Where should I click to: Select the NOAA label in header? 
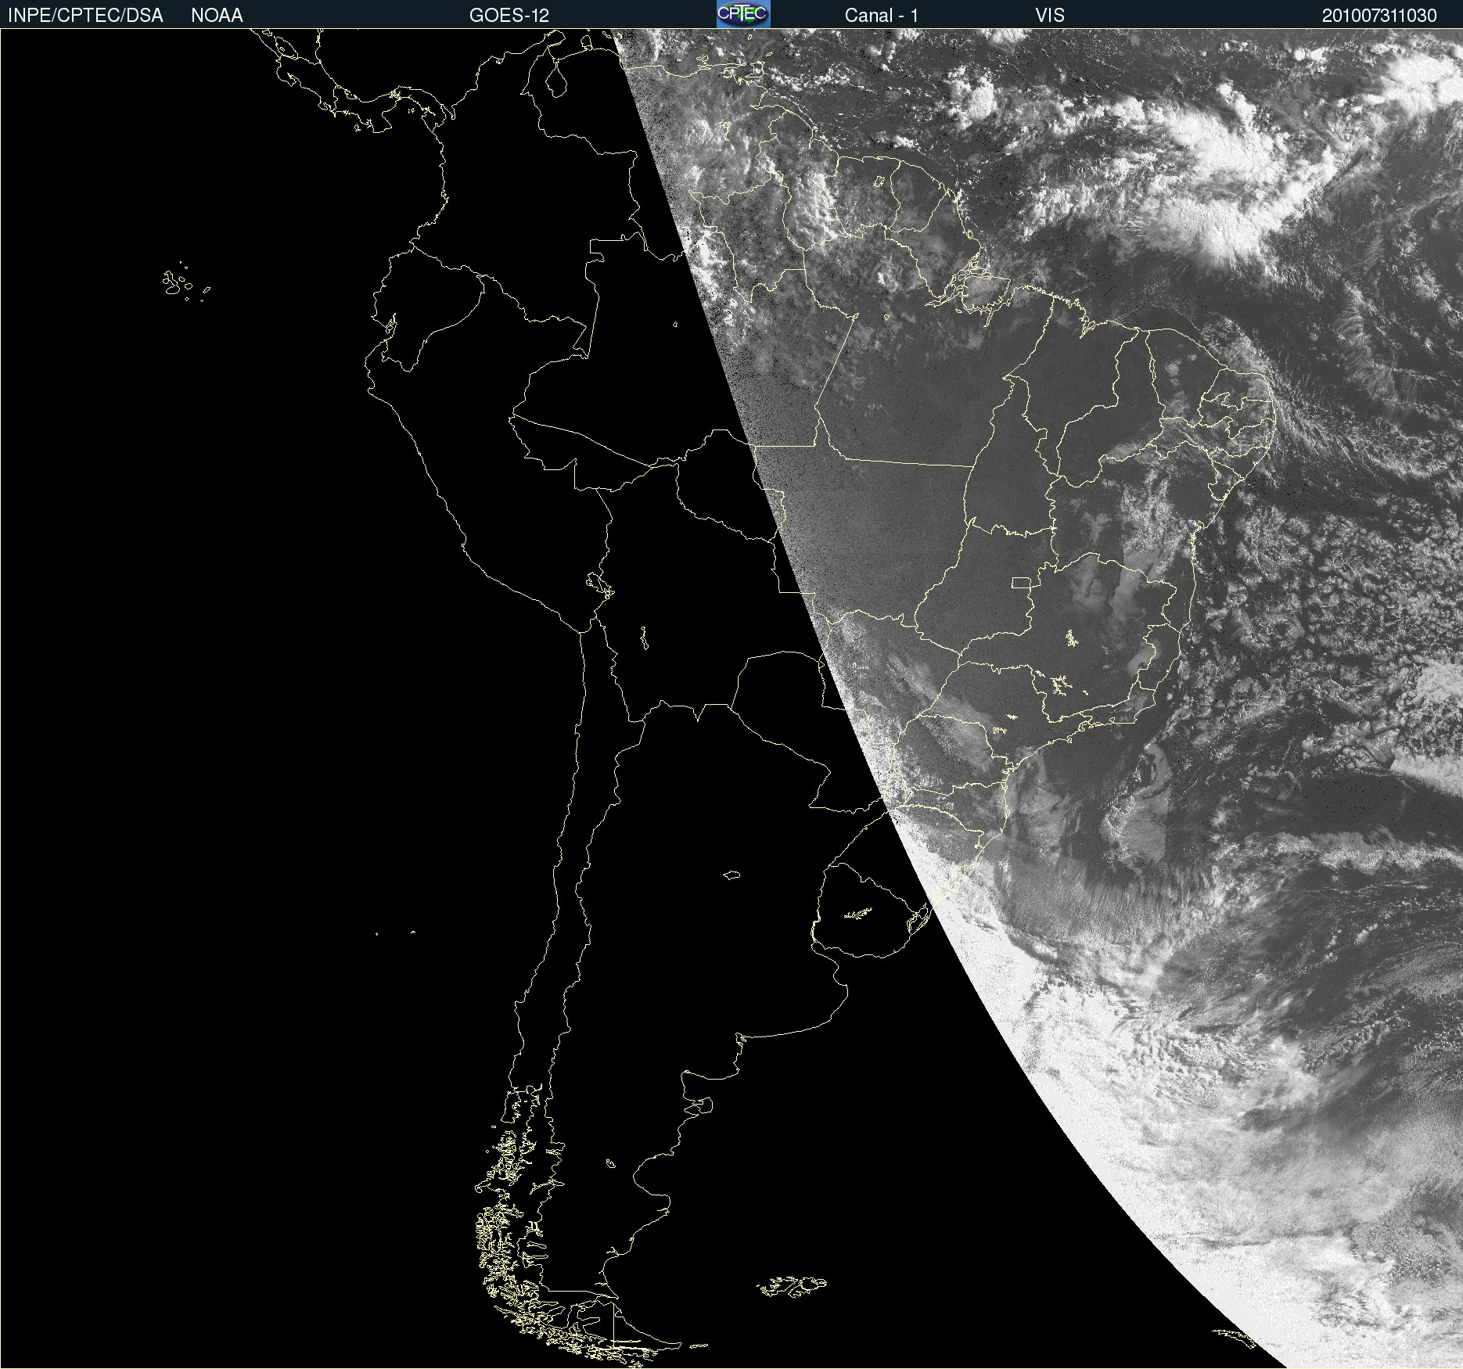217,16
